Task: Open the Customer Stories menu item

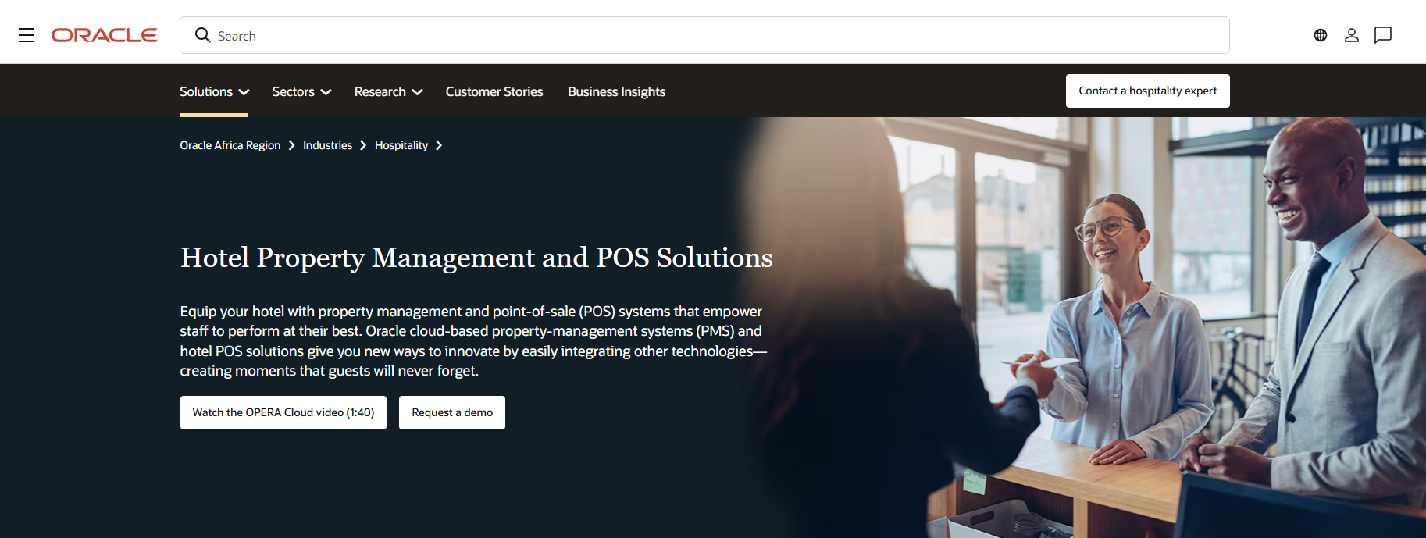Action: click(494, 91)
